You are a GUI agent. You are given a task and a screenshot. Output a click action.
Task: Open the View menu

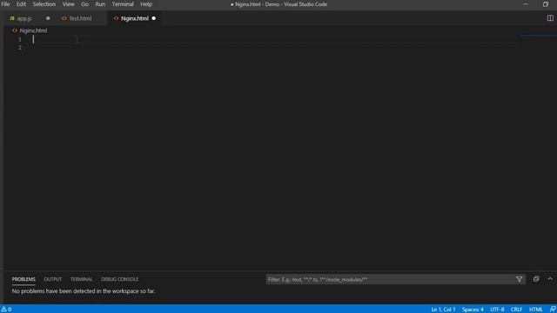coord(68,4)
